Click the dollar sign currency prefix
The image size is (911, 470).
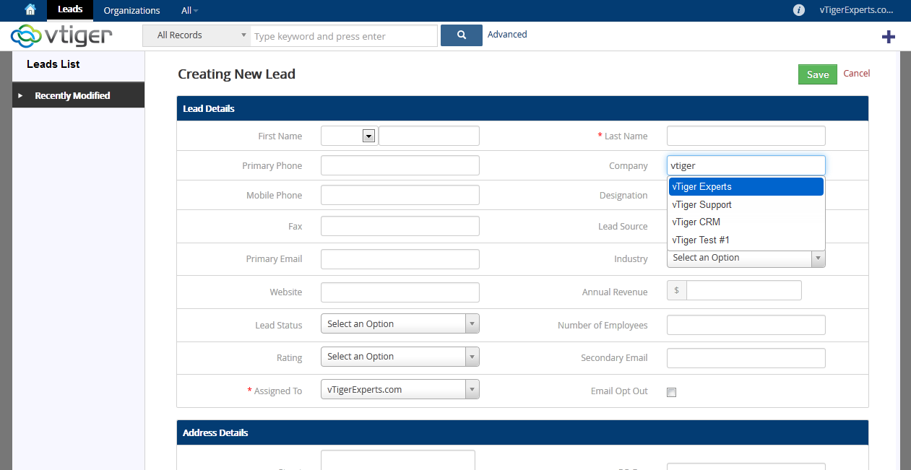pyautogui.click(x=676, y=290)
